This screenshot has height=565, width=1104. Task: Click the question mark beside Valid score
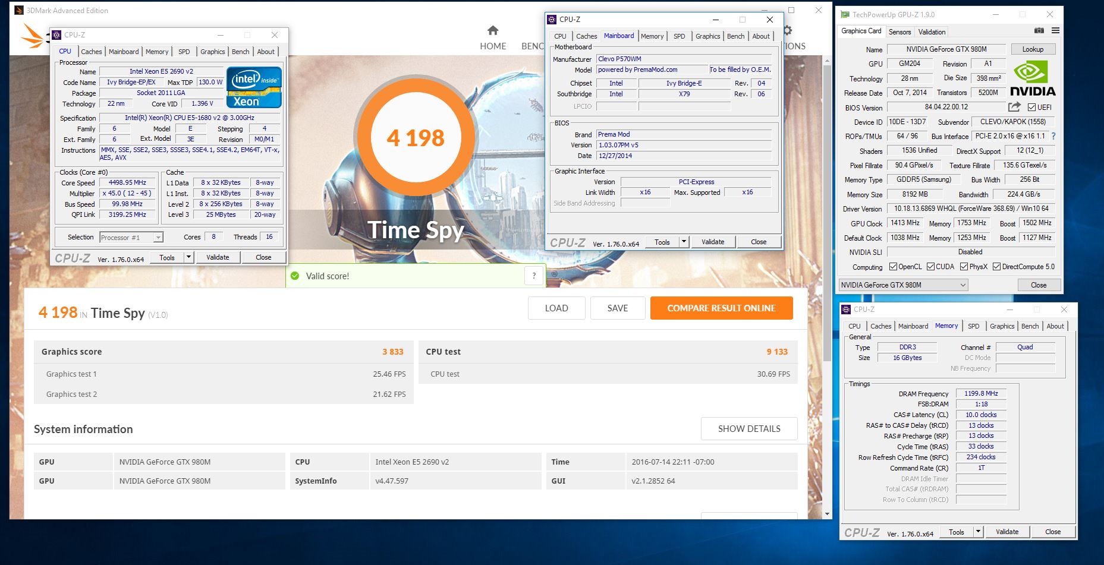tap(534, 276)
